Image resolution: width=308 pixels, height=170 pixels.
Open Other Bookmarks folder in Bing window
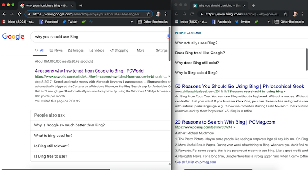click(290, 22)
